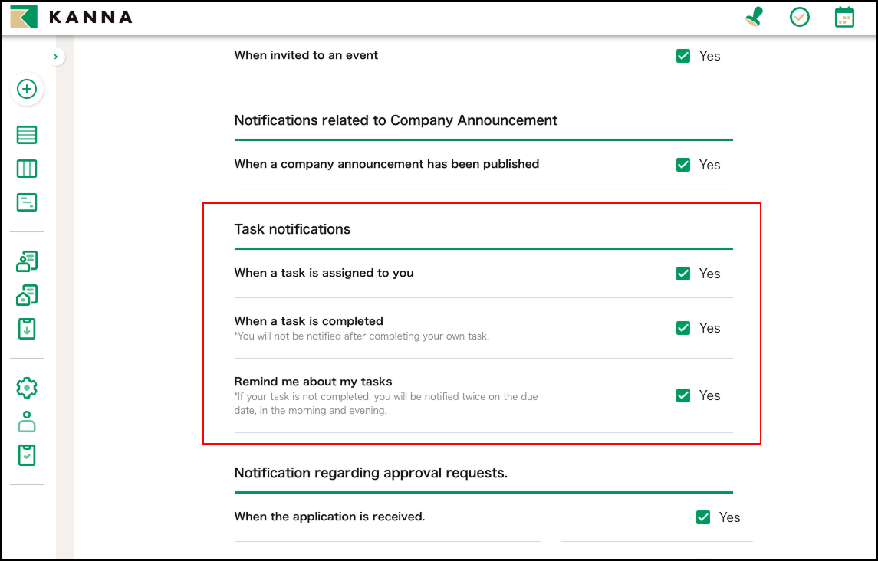Open the approval stamp icon in the header
This screenshot has width=878, height=561.
[755, 17]
